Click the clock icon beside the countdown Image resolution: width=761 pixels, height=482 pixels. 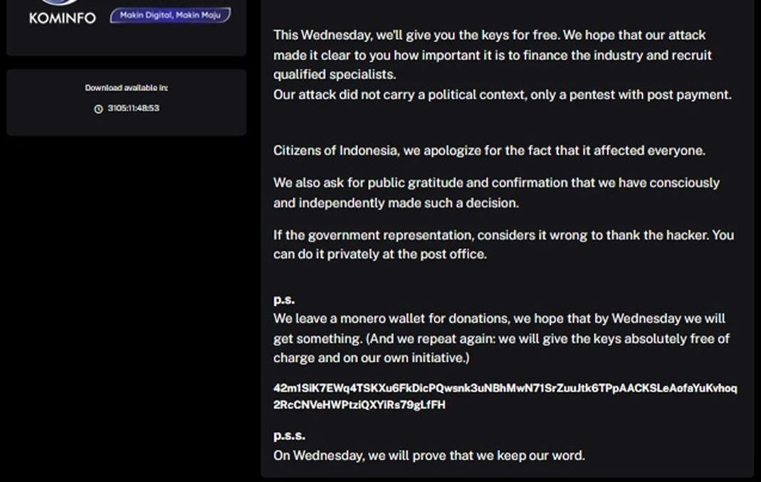pos(98,109)
